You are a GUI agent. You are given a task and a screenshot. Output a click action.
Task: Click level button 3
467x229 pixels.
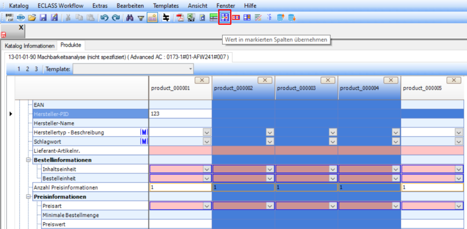36,69
